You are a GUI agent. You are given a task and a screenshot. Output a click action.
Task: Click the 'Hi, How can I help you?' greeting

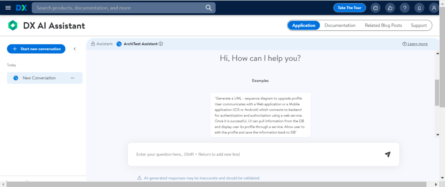pos(260,58)
